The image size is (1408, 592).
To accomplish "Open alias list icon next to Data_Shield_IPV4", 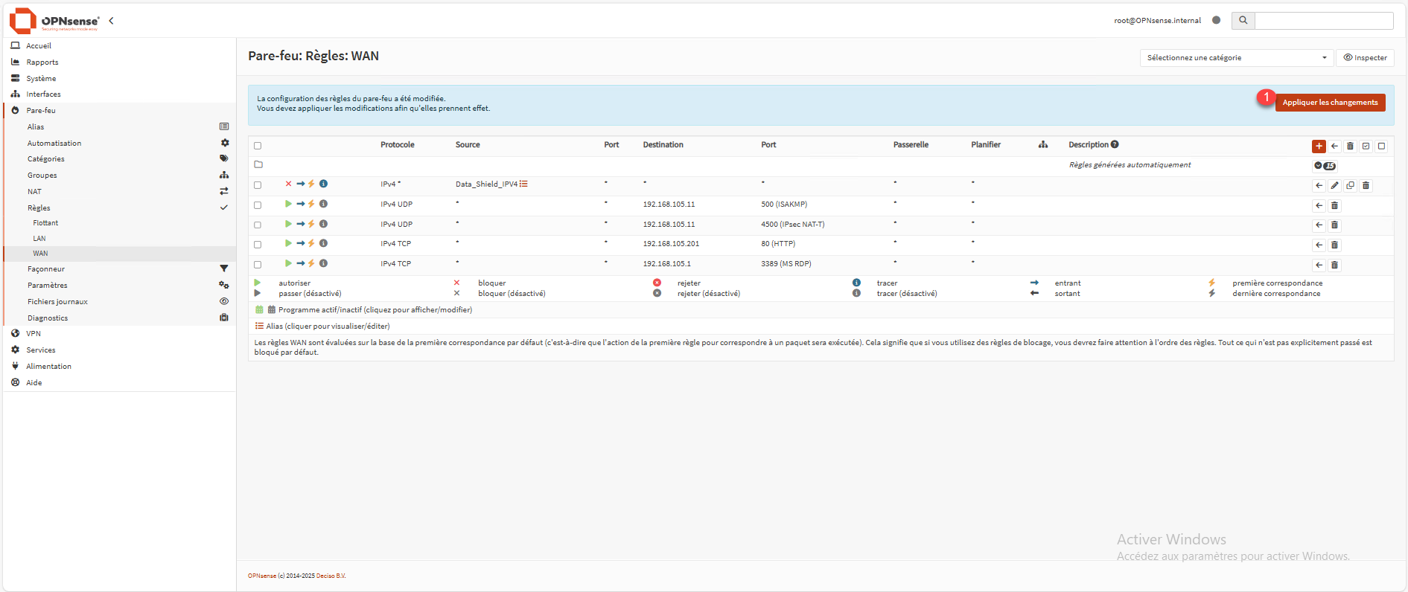I will click(x=524, y=184).
